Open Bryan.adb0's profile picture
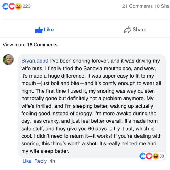This screenshot has height=170, width=170. (x=8, y=59)
